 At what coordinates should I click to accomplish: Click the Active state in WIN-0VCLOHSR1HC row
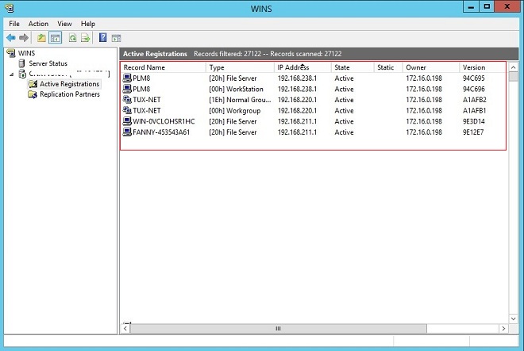coord(344,121)
